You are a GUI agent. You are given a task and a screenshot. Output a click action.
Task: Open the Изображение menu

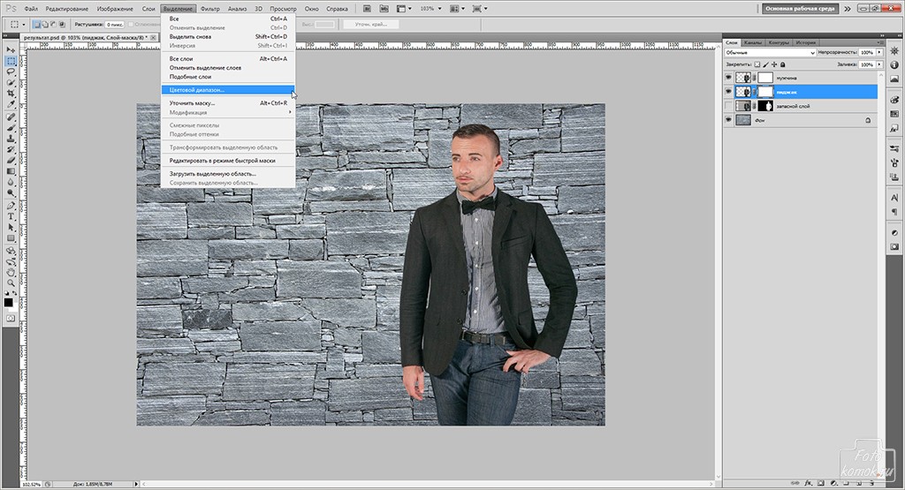115,9
